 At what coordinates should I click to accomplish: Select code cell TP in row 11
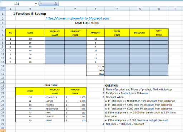pyautogui.click(x=30, y=54)
